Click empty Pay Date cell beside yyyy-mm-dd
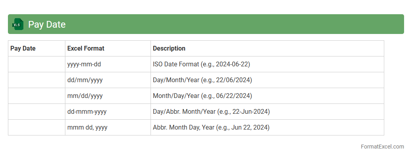This screenshot has height=158, width=412. coord(36,64)
